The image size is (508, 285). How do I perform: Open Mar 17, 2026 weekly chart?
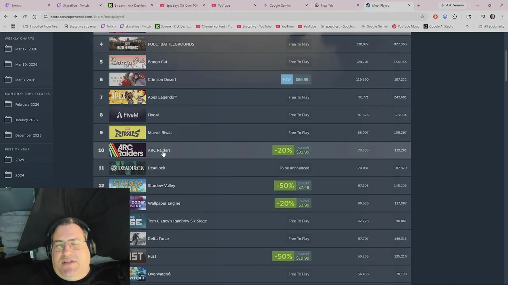click(x=26, y=49)
